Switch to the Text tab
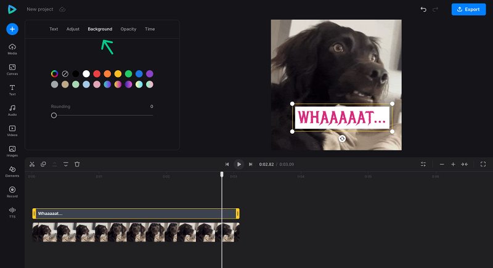 coord(54,29)
